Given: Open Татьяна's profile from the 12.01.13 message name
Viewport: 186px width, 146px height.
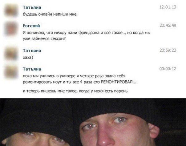Looking at the screenshot, I should [x=32, y=7].
